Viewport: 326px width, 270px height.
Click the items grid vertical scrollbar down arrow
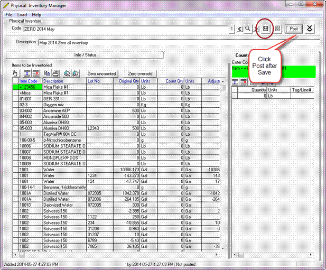click(x=222, y=248)
